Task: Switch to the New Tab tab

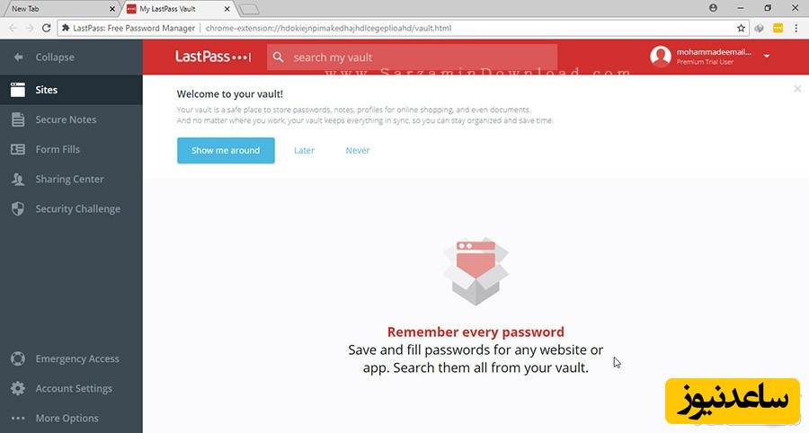Action: point(59,9)
